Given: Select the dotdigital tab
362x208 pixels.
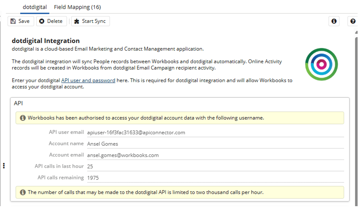Looking at the screenshot, I should 35,7.
